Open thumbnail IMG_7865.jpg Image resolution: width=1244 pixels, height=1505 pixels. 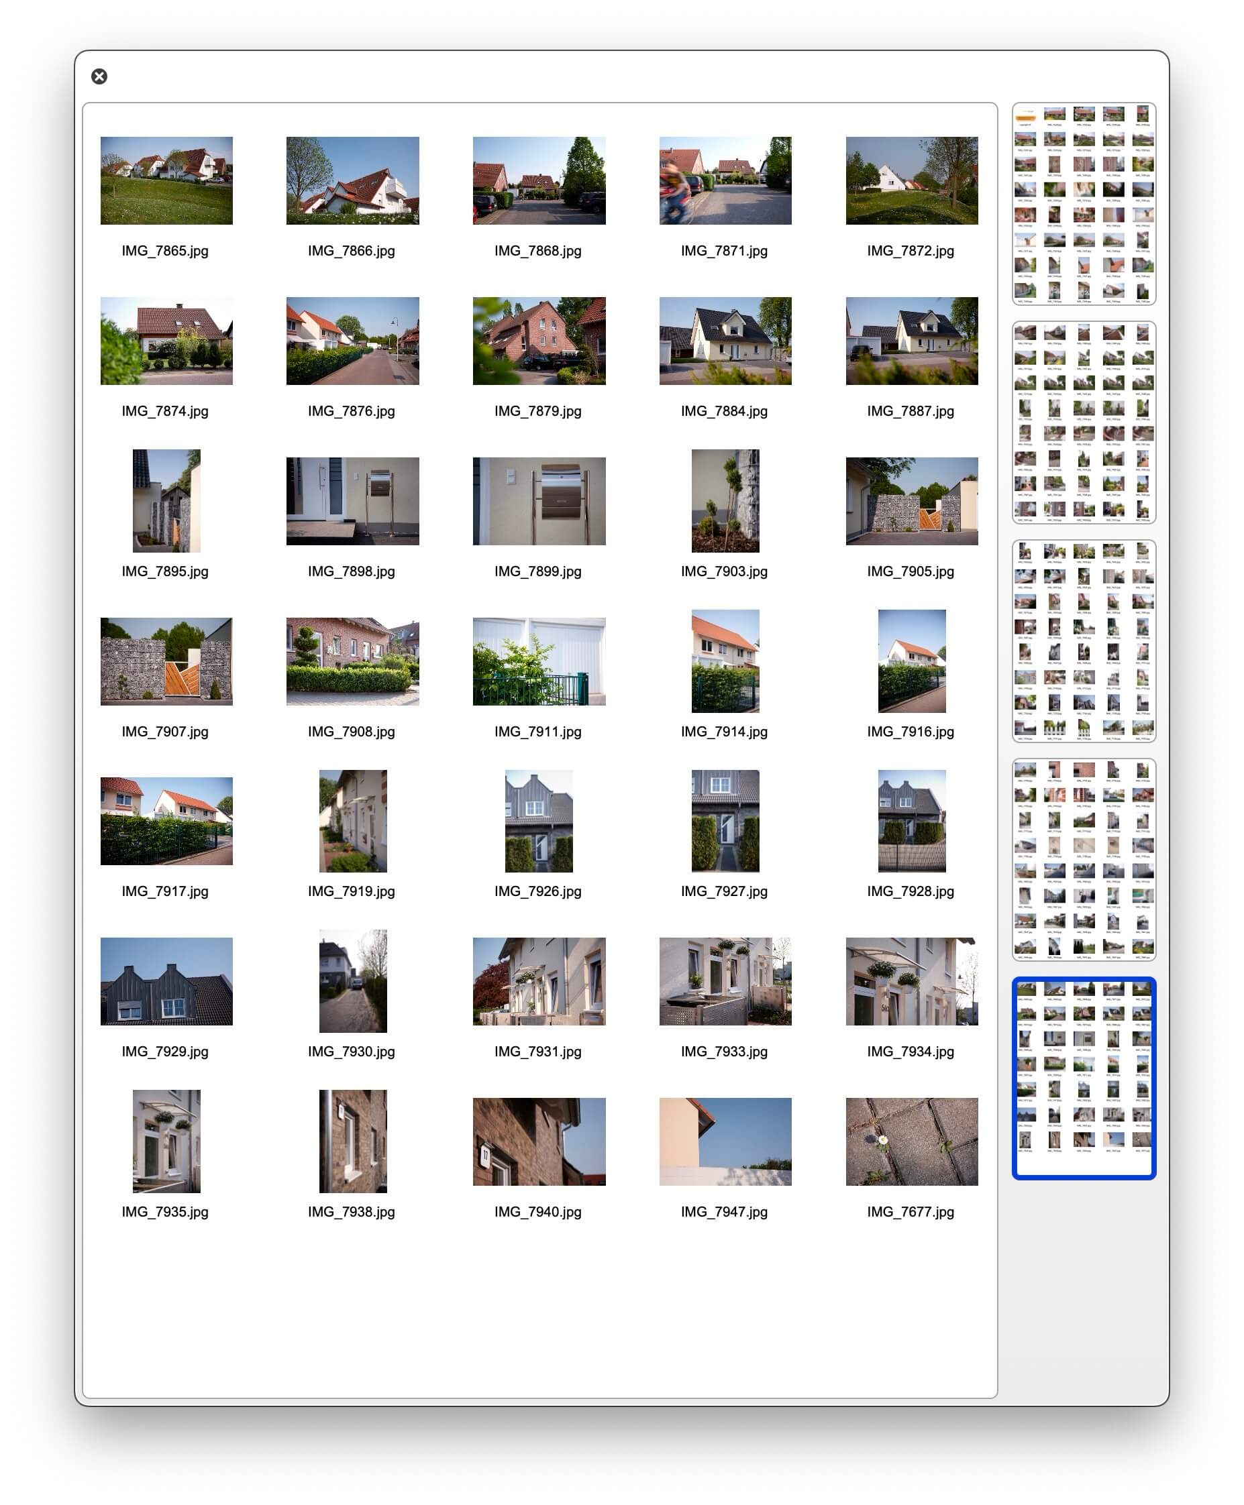click(x=166, y=180)
